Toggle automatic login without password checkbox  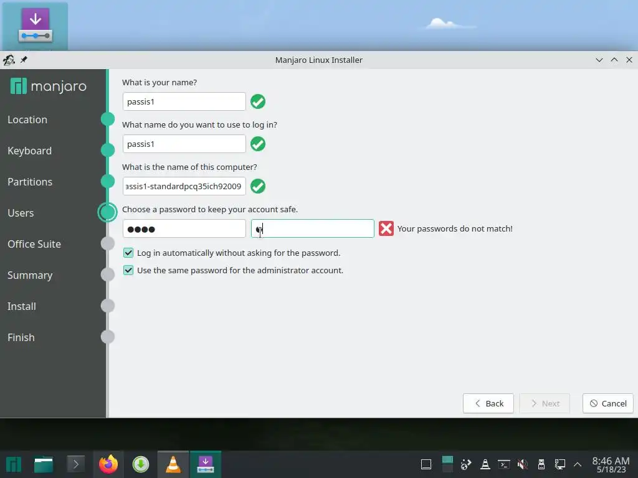[x=128, y=253]
